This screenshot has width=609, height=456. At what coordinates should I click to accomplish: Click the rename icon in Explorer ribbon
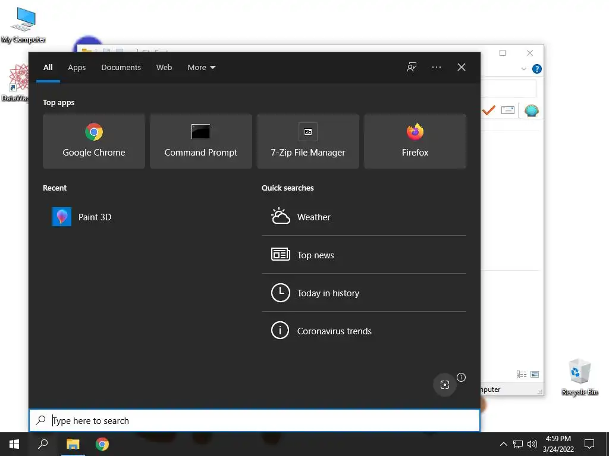click(x=508, y=110)
